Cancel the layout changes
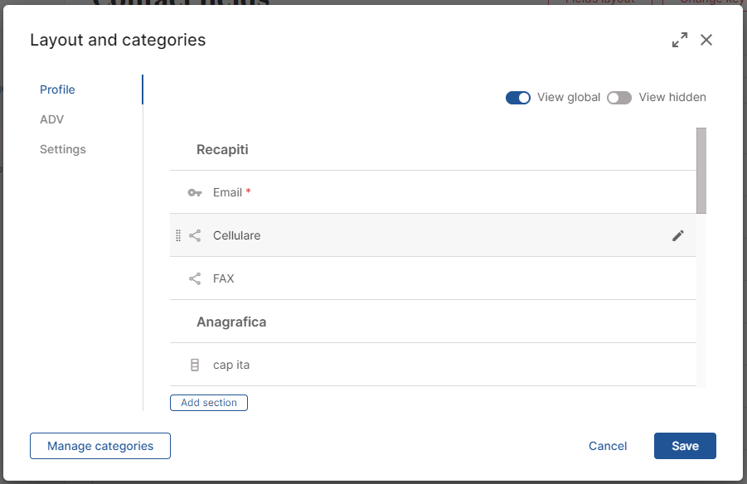 [x=608, y=446]
